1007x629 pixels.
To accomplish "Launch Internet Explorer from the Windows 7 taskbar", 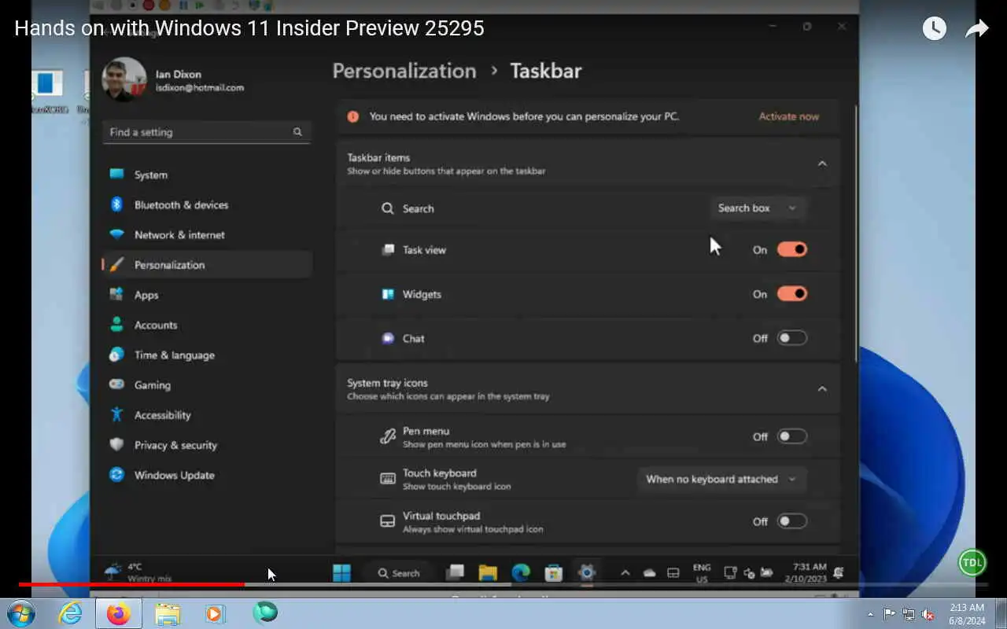I will click(71, 613).
